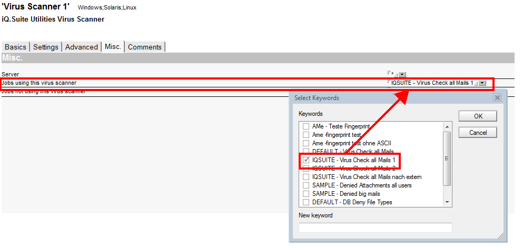The image size is (523, 248).
Task: Close the Select Keywords dialog window
Action: click(x=497, y=98)
